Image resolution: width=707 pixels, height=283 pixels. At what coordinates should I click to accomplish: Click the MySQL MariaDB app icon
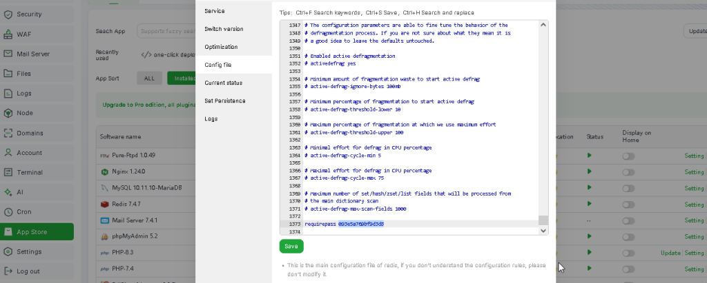(x=104, y=188)
